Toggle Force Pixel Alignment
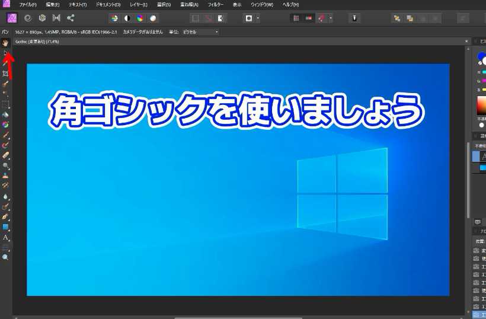The height and width of the screenshot is (319, 486). coord(296,18)
